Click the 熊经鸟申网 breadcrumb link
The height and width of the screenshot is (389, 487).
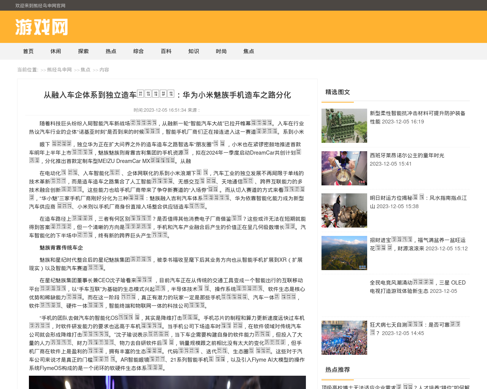point(59,70)
